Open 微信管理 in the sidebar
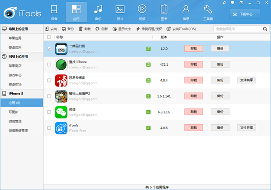The height and width of the screenshot is (190, 271). tap(17, 122)
